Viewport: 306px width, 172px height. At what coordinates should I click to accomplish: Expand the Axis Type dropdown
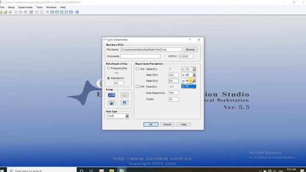(x=127, y=116)
